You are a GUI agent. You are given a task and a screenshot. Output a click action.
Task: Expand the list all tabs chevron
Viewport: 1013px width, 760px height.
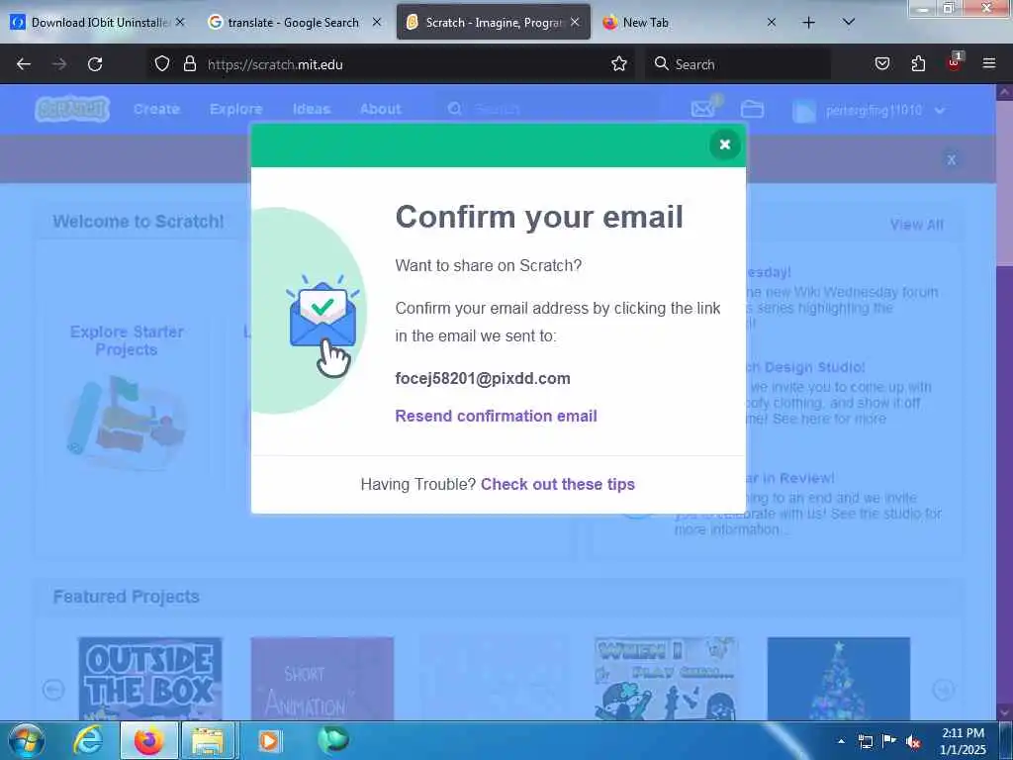pyautogui.click(x=849, y=22)
